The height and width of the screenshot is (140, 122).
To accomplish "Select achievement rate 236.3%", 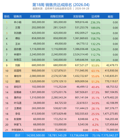I will [96, 22].
